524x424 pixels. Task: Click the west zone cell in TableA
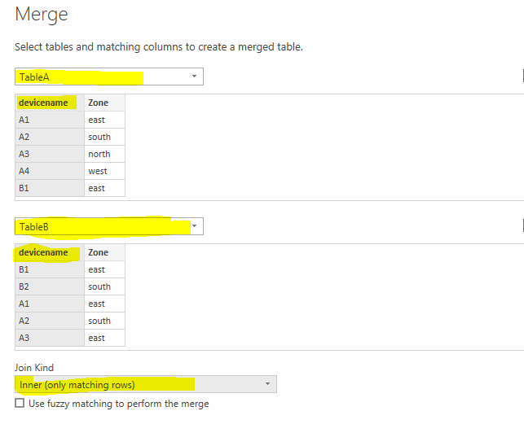click(x=104, y=171)
